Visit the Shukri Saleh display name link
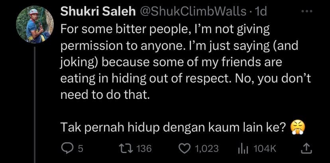330x163 pixels. click(x=98, y=12)
